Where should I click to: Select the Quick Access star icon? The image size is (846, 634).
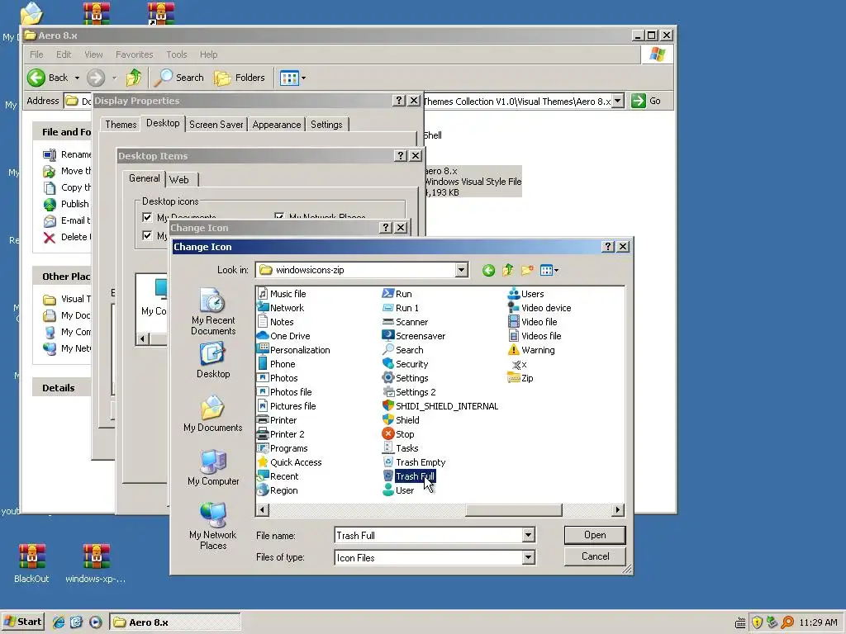(x=290, y=462)
